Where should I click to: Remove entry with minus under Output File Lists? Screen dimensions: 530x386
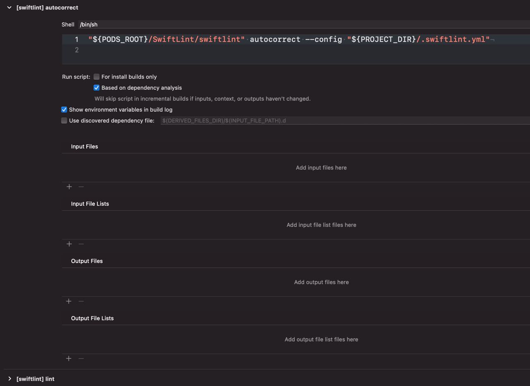tap(81, 358)
